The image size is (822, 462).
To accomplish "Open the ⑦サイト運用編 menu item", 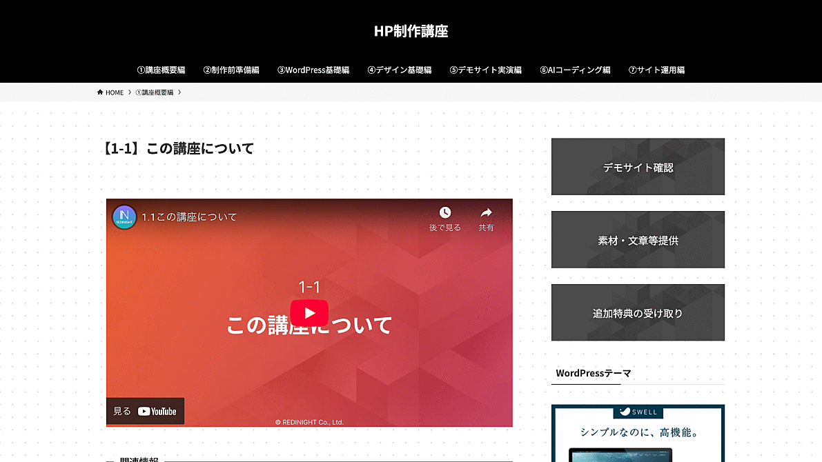I will tap(656, 70).
